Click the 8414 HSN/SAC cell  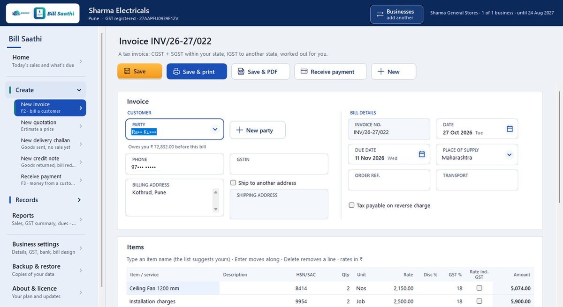pyautogui.click(x=301, y=288)
